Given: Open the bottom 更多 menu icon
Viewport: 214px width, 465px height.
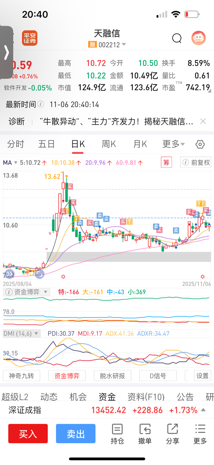Looking at the screenshot, I should (200, 434).
